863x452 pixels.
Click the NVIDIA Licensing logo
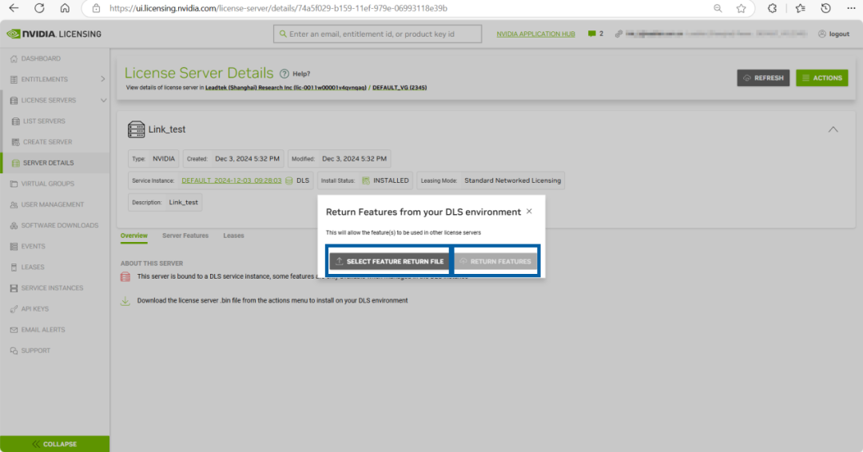click(x=54, y=34)
